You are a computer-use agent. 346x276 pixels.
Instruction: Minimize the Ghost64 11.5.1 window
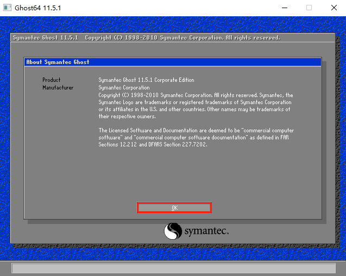point(285,8)
